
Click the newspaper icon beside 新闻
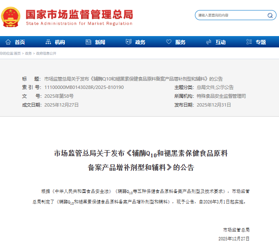pos(88,42)
